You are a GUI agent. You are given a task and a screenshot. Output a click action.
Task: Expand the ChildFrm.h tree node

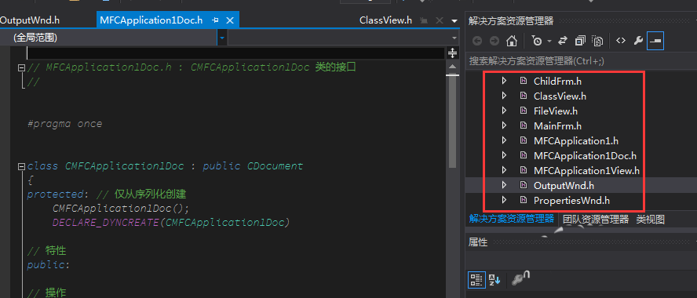coord(504,81)
